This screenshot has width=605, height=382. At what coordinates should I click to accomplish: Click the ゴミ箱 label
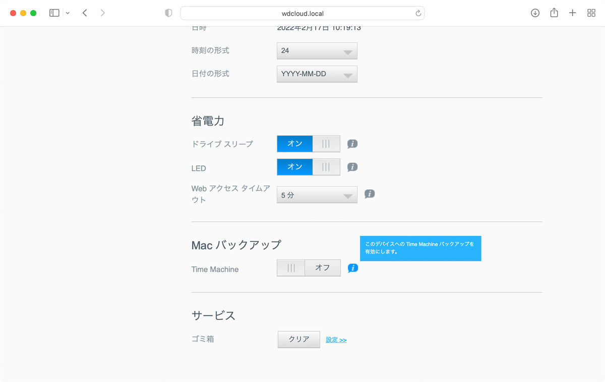[x=203, y=339]
